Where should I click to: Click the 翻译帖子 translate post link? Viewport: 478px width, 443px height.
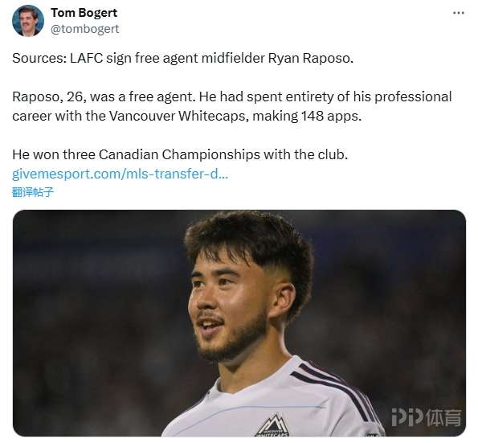point(33,192)
